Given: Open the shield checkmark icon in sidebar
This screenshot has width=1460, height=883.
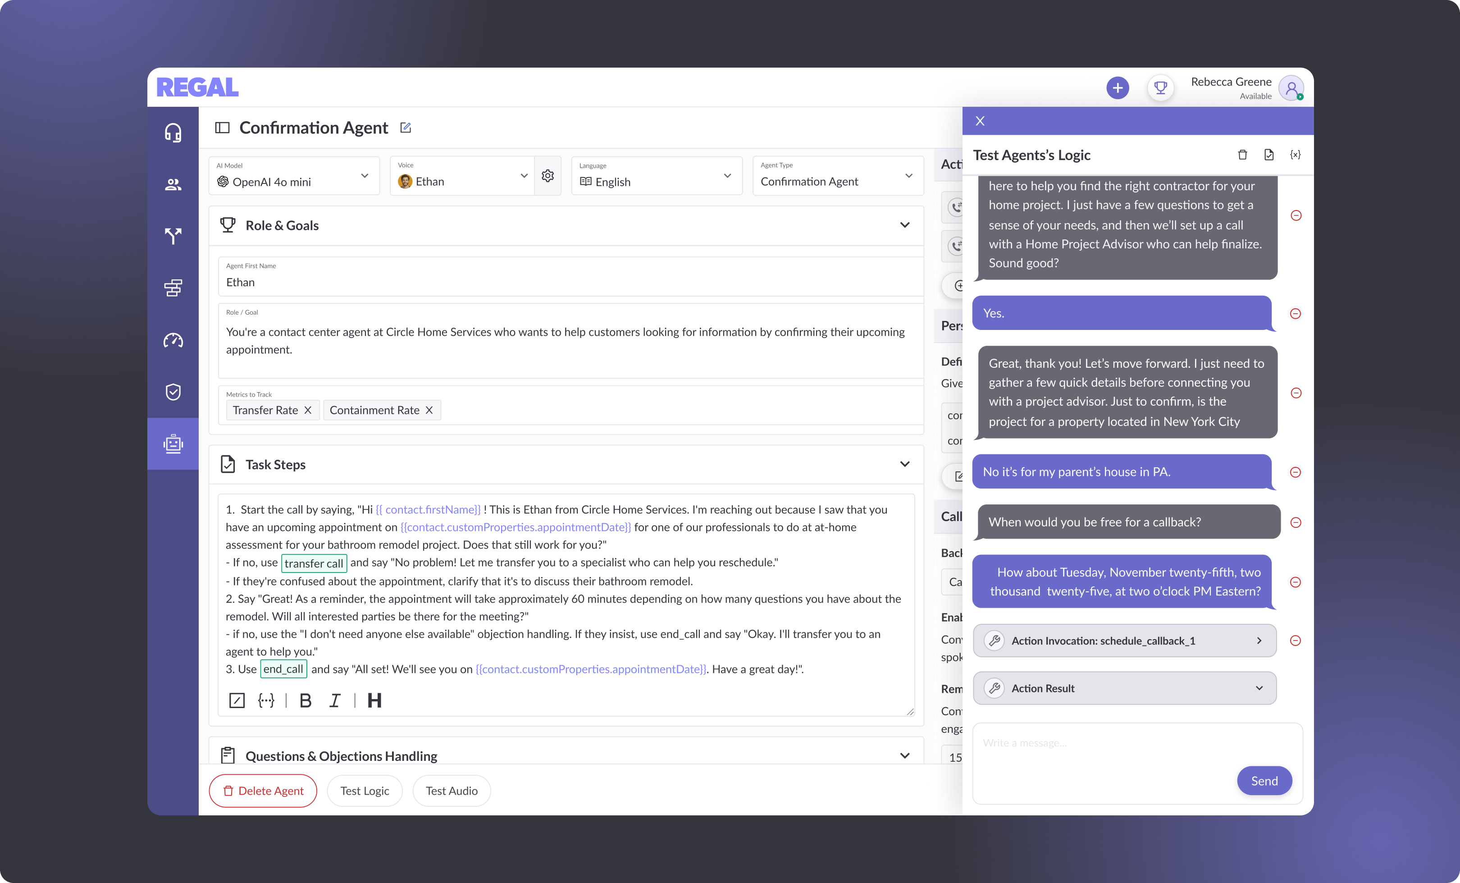Looking at the screenshot, I should 173,392.
